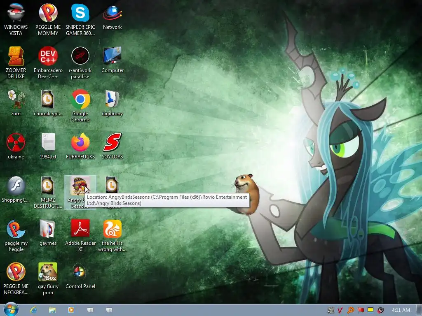Screen dimensions: 422x316
Task: Open the Network desktop icon
Action: pyautogui.click(x=112, y=16)
